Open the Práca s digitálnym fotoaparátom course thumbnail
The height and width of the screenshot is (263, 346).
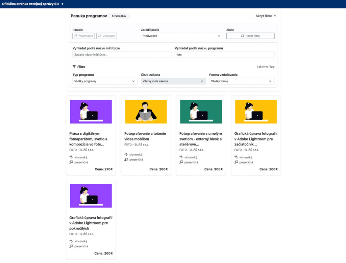tap(91, 111)
